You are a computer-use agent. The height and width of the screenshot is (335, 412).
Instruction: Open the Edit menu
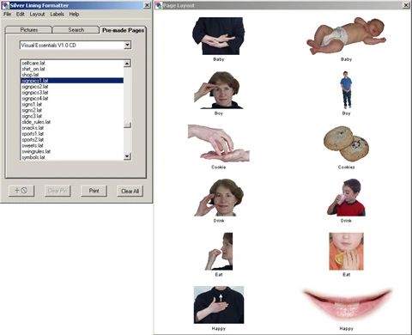click(x=20, y=14)
